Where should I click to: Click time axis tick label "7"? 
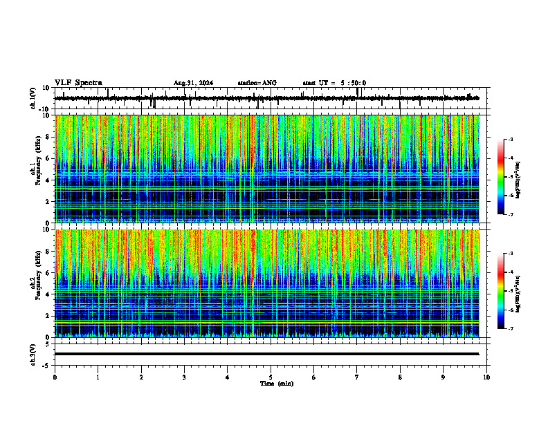(x=357, y=377)
